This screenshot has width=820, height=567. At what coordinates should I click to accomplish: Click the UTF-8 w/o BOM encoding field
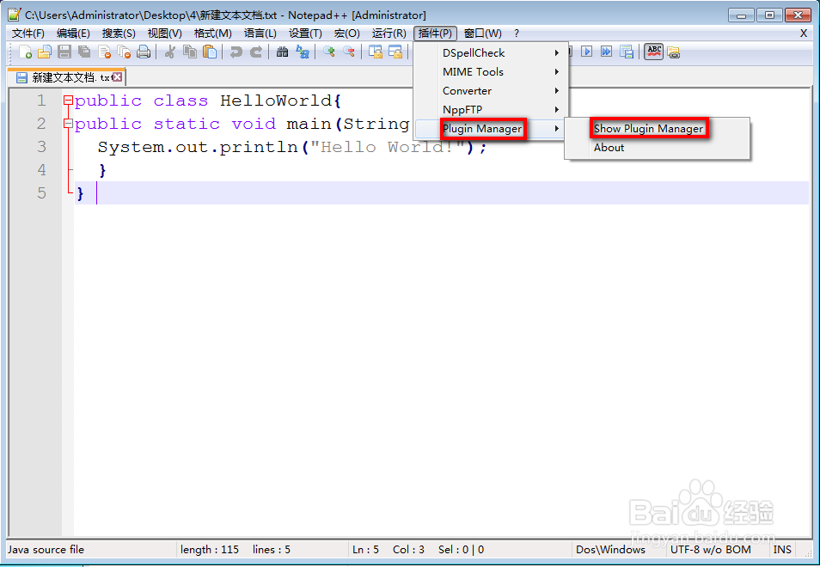[x=711, y=549]
